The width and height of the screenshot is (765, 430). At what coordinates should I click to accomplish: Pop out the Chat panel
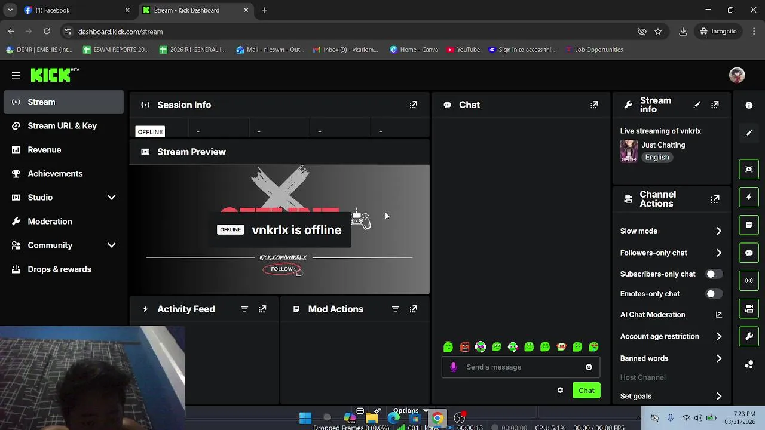tap(594, 105)
